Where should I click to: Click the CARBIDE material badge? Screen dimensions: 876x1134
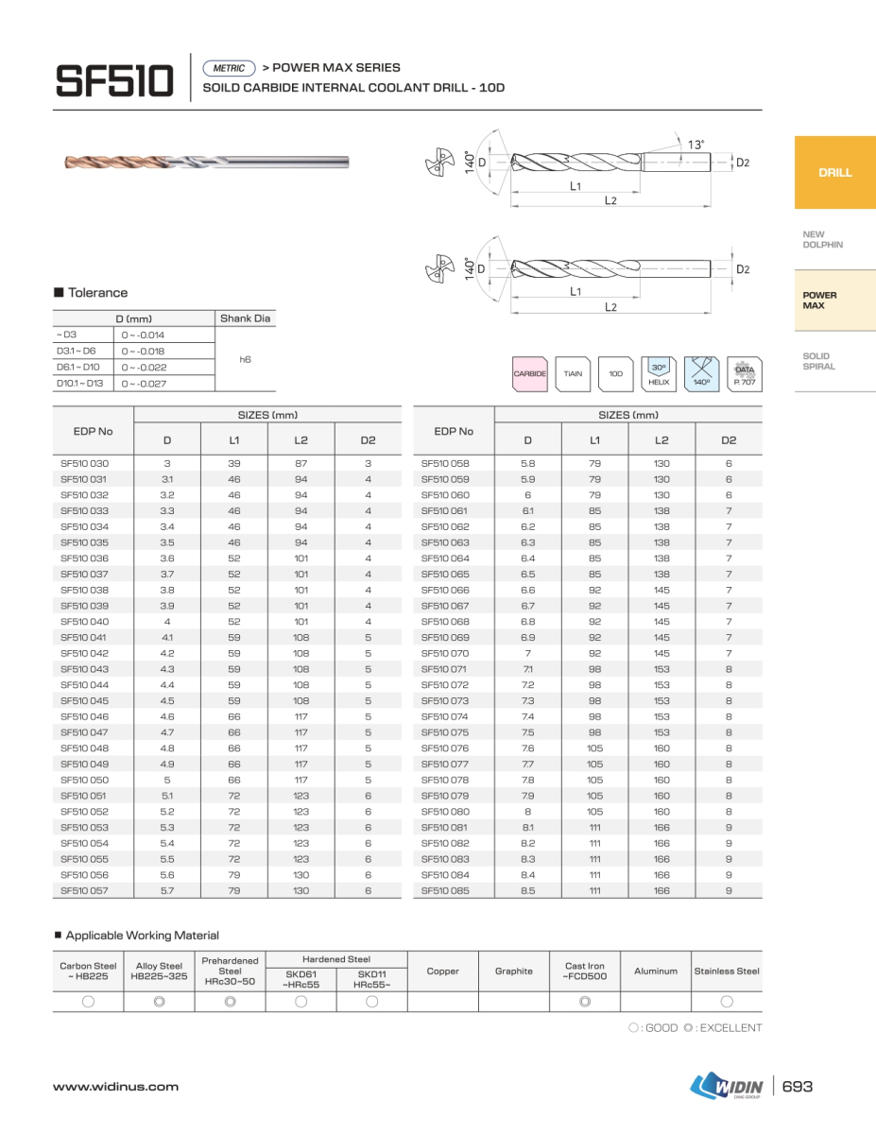click(530, 374)
